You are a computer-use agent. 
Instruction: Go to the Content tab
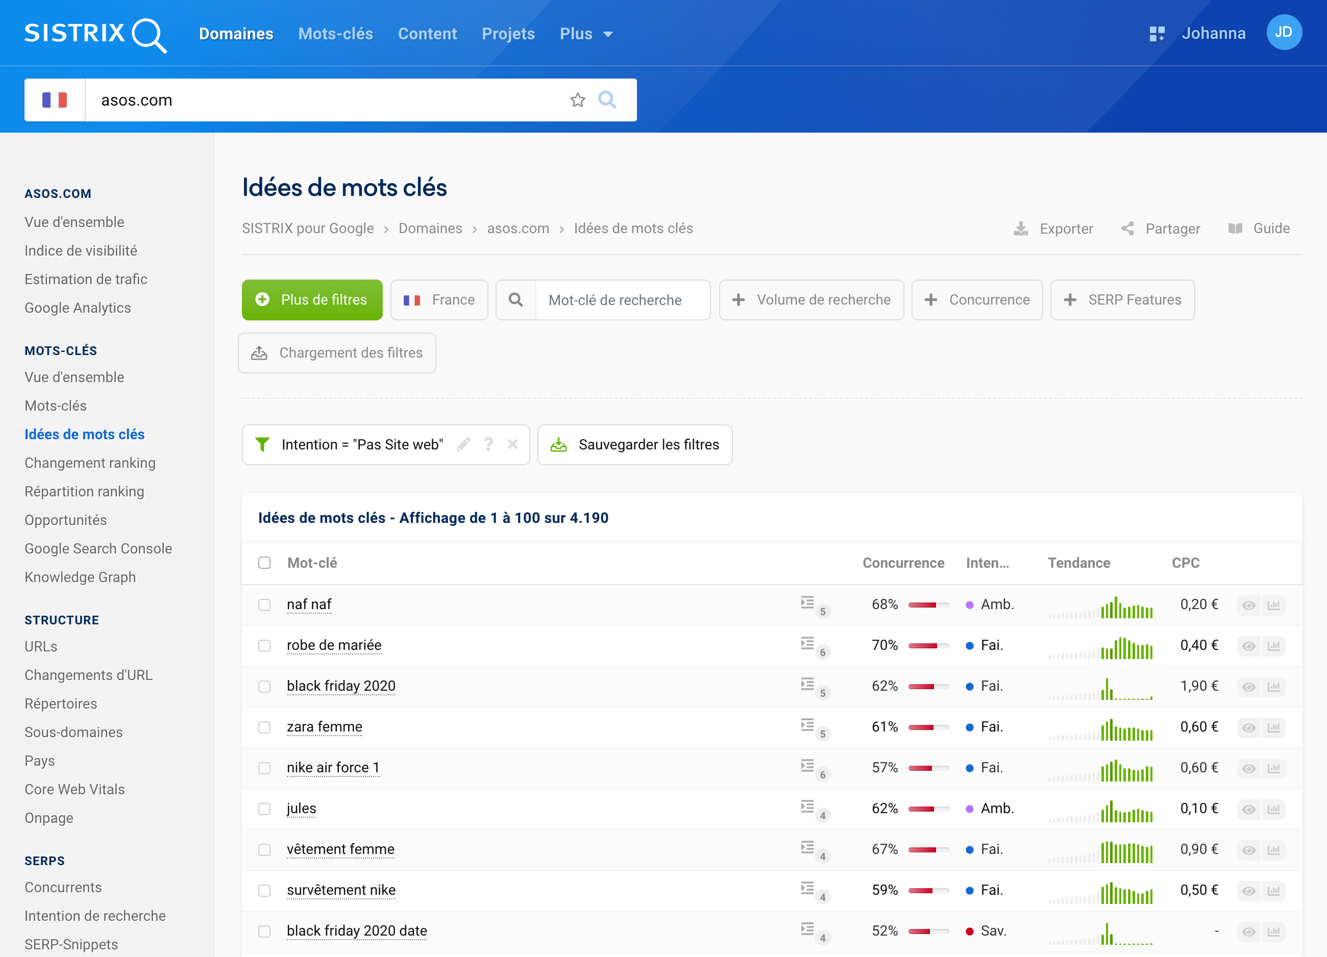(427, 34)
